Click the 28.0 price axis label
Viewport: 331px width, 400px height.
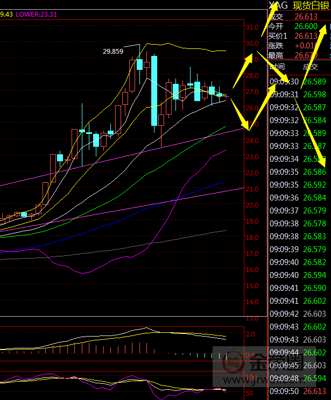pos(252,75)
